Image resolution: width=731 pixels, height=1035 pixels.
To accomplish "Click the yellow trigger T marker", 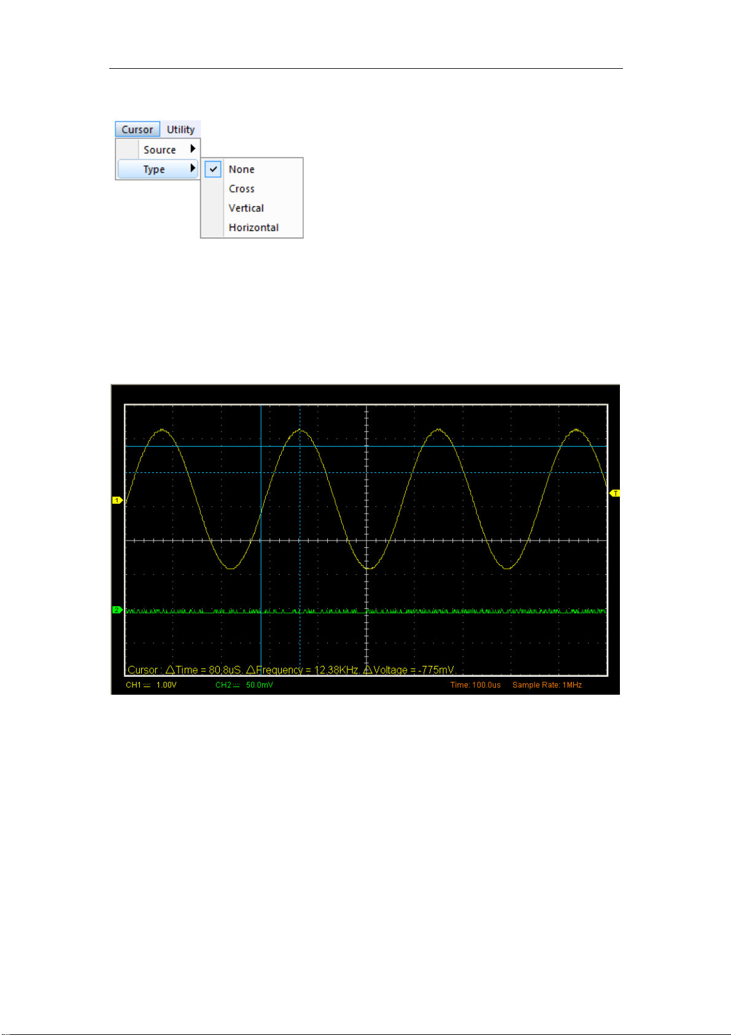I will coord(614,493).
